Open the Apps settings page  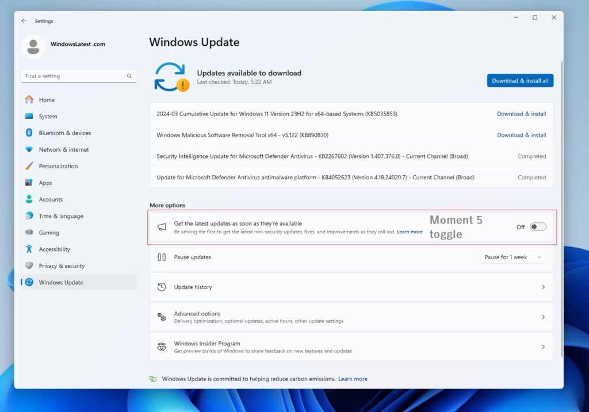point(45,182)
